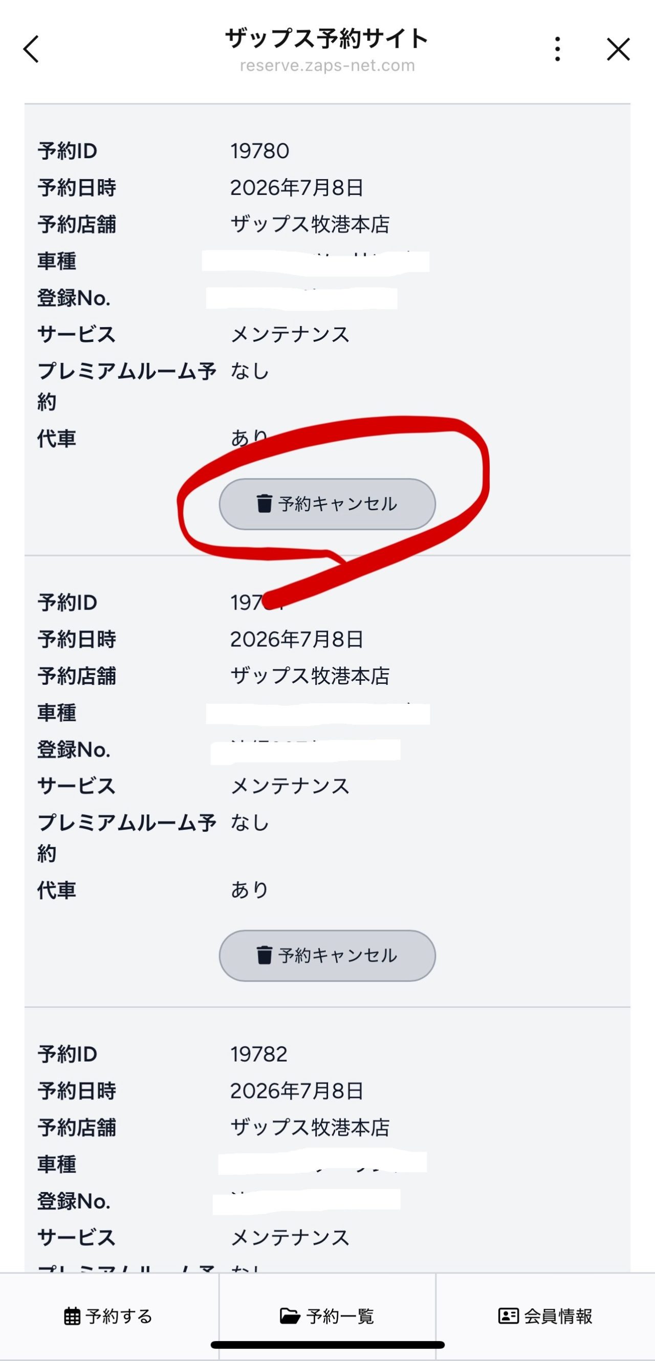This screenshot has width=655, height=1361.
Task: Click trash icon on first 予約キャンセル button
Action: (264, 504)
